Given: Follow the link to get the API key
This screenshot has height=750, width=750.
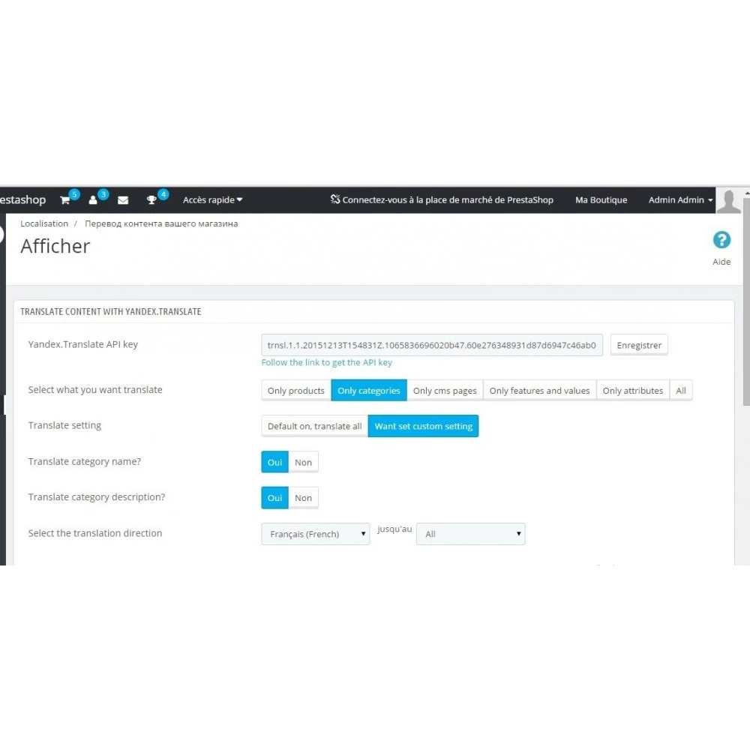Looking at the screenshot, I should pos(327,362).
